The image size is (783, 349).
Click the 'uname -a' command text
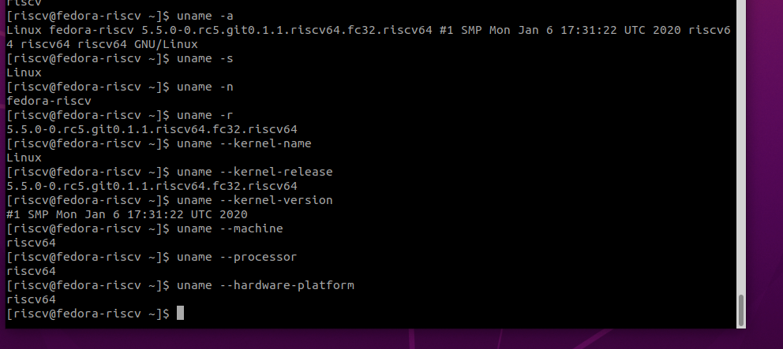pyautogui.click(x=204, y=16)
